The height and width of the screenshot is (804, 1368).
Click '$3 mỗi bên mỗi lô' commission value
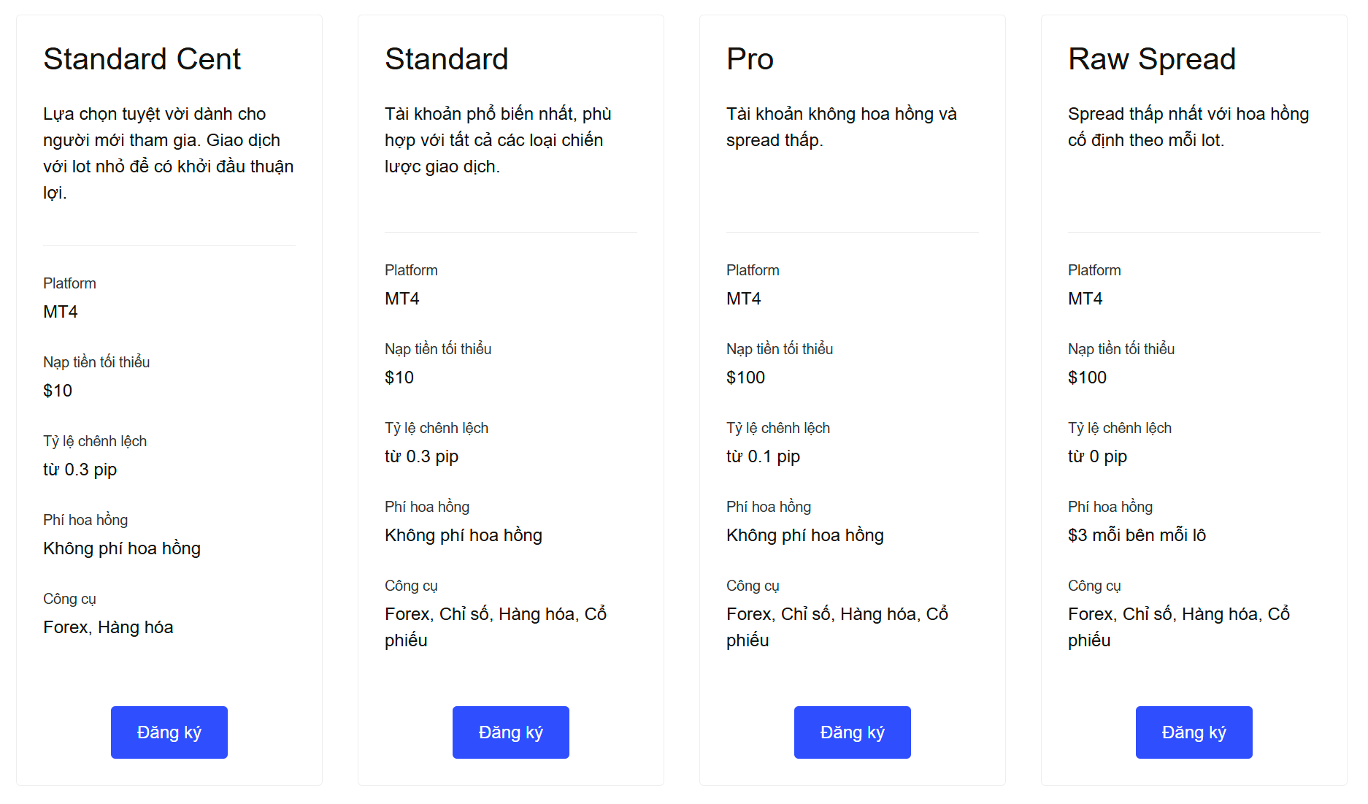(1137, 535)
